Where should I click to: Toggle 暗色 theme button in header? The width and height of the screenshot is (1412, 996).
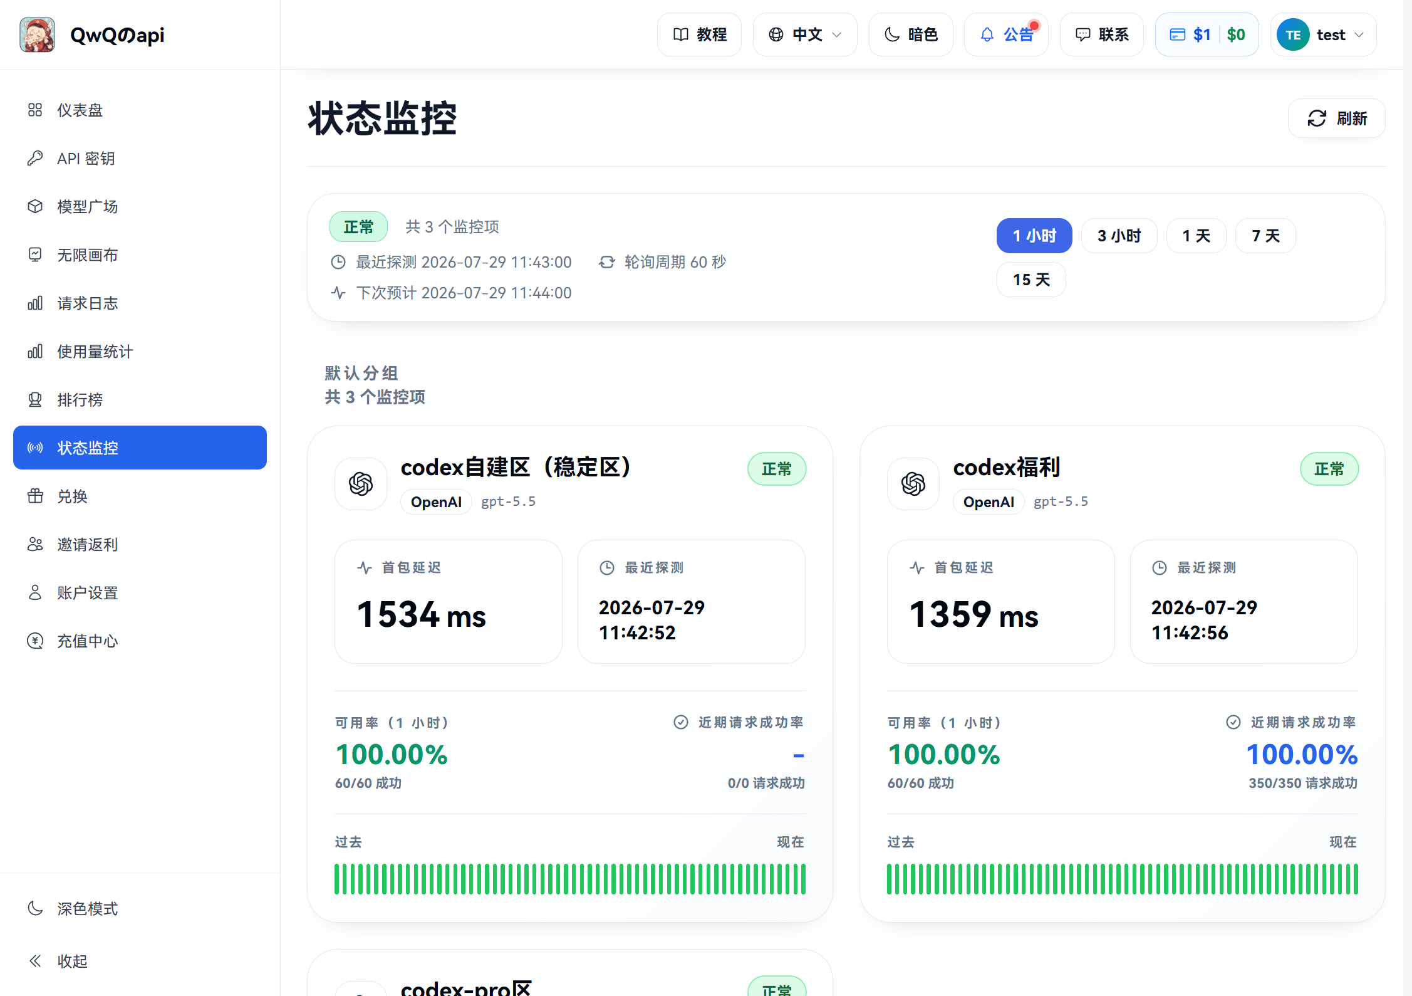[x=911, y=34]
